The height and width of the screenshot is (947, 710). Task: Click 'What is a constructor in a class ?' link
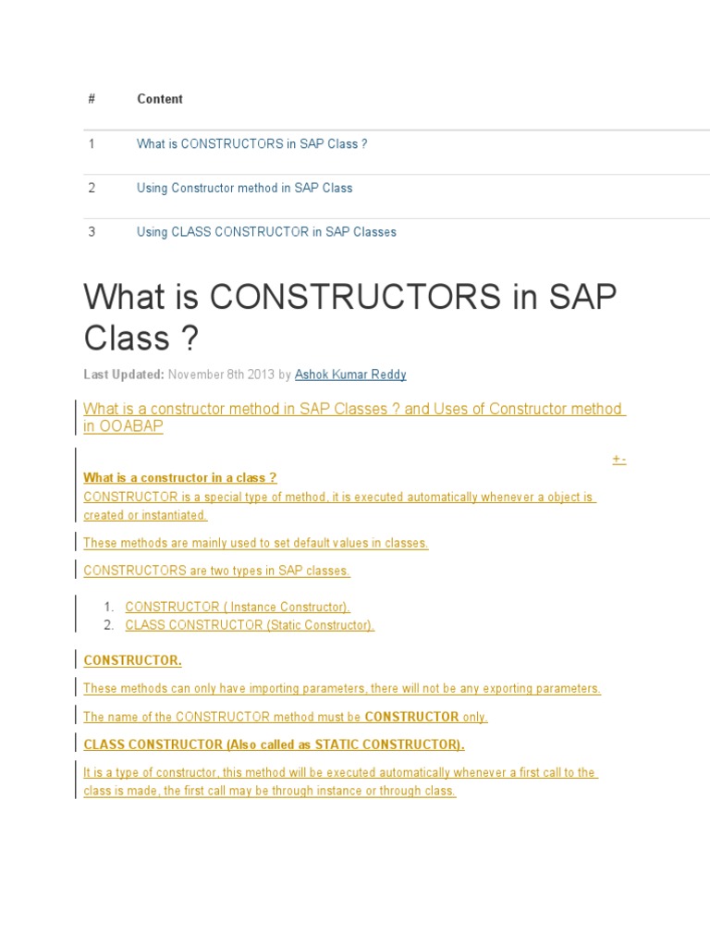point(180,478)
